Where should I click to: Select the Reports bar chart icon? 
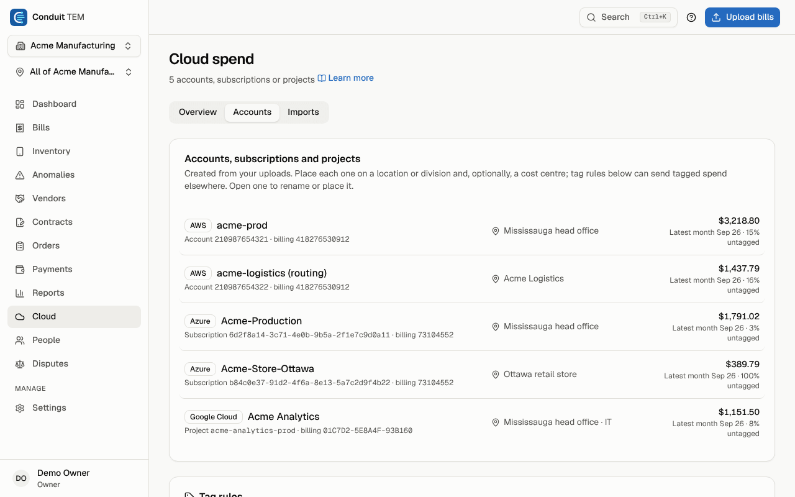click(x=20, y=293)
